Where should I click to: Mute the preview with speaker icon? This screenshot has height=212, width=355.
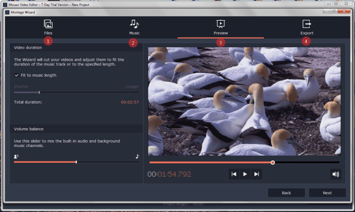tap(335, 174)
